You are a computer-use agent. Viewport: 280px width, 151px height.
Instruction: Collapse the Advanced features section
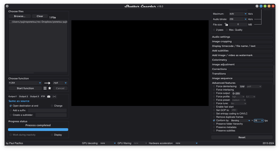(x=224, y=83)
